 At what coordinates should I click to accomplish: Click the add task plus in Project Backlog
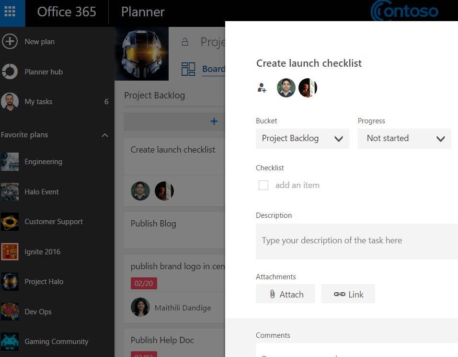point(214,121)
